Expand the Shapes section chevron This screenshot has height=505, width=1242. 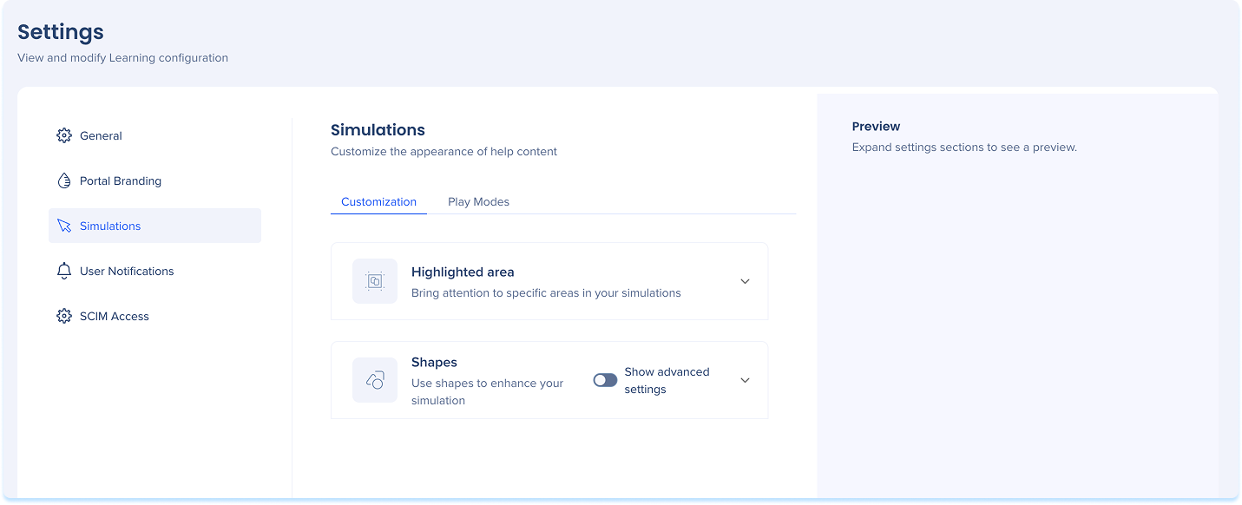pyautogui.click(x=745, y=380)
